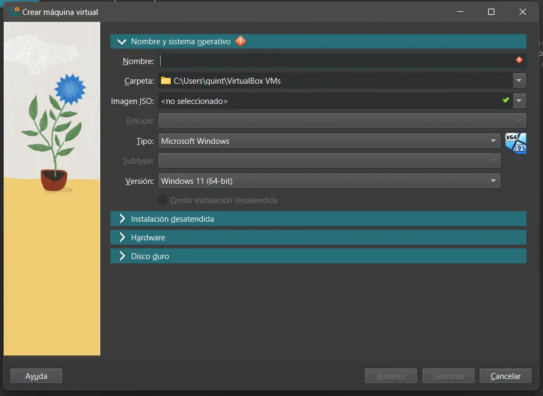543x396 pixels.
Task: Click the yellow folder icon in Carpeta field
Action: tap(166, 81)
